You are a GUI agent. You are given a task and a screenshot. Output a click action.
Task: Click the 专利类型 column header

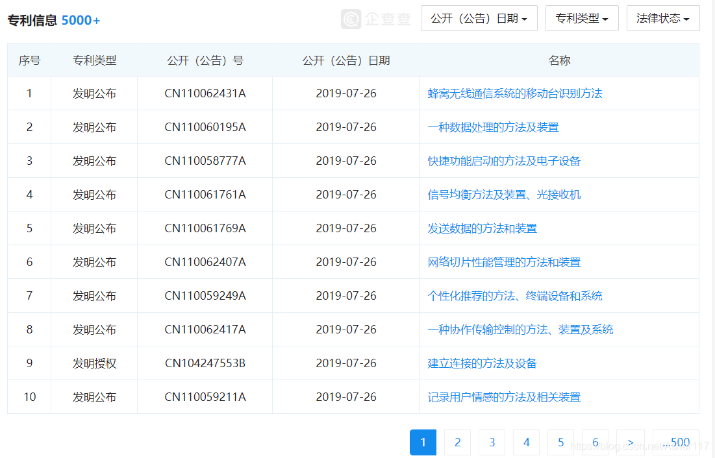[x=94, y=60]
